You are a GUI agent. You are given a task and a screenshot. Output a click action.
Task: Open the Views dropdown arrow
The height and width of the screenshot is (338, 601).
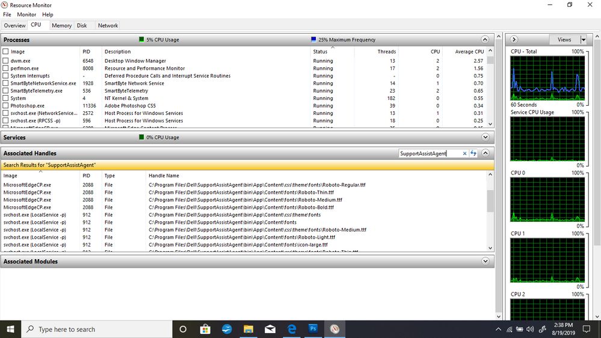(x=582, y=40)
